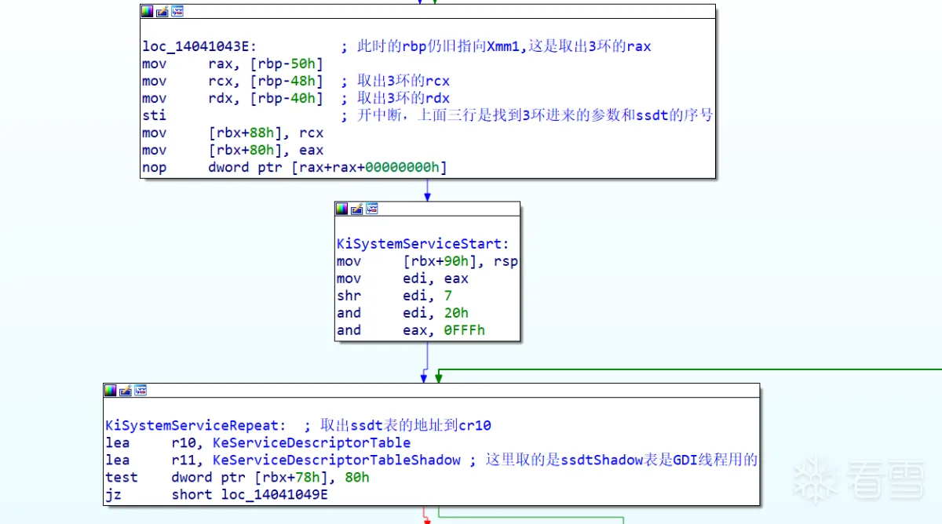Click the group nodes icon on the loc_14041043E node
942x524 pixels.
(x=177, y=12)
